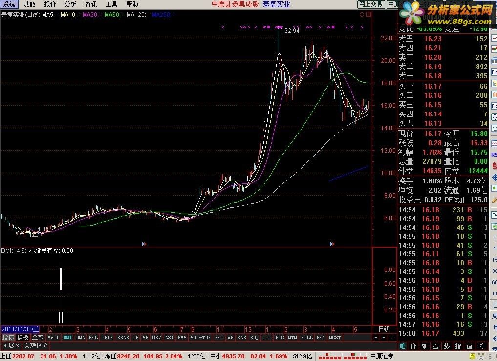Click the yellow status bar tray icon
This screenshot has width=497, height=361.
click(x=472, y=356)
